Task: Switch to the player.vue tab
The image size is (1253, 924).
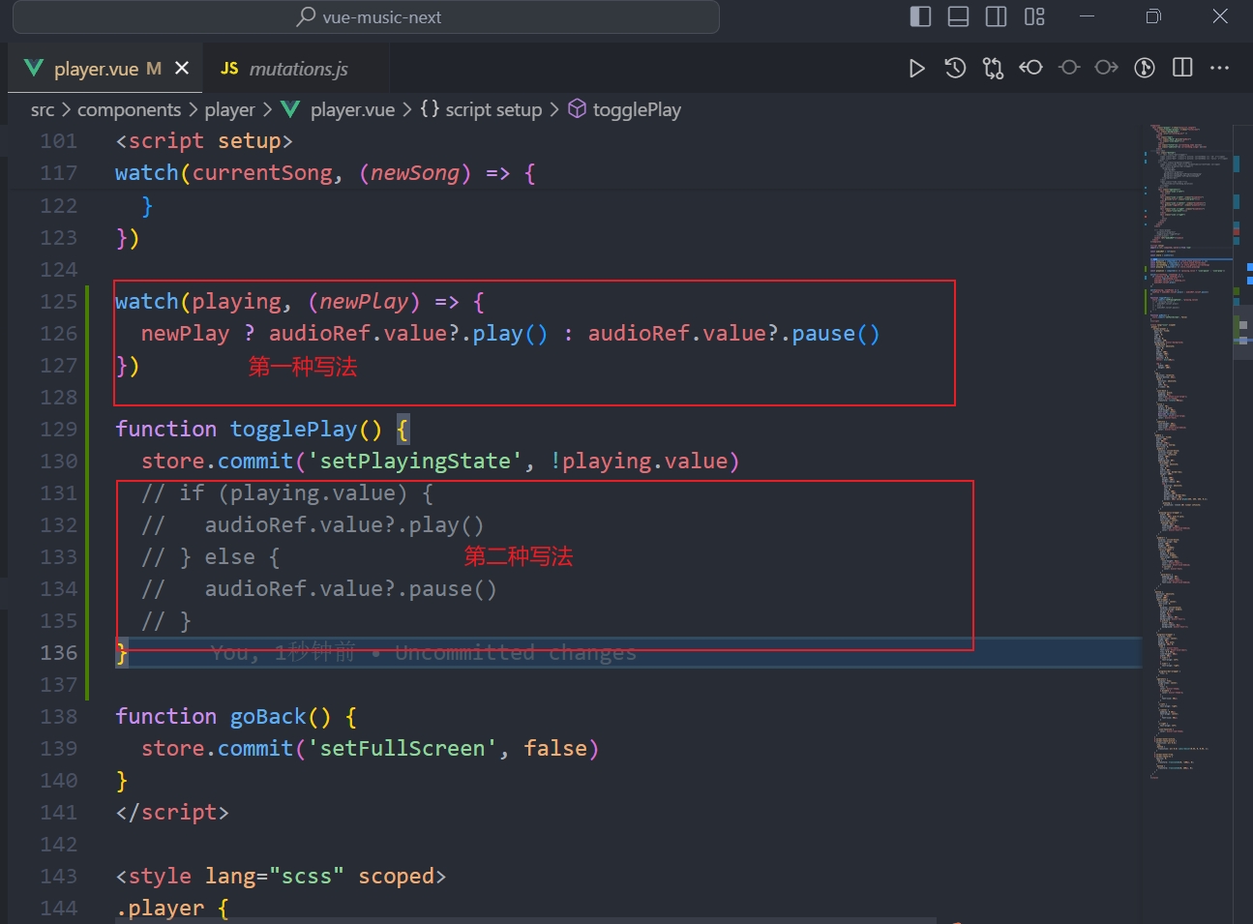Action: click(x=105, y=68)
